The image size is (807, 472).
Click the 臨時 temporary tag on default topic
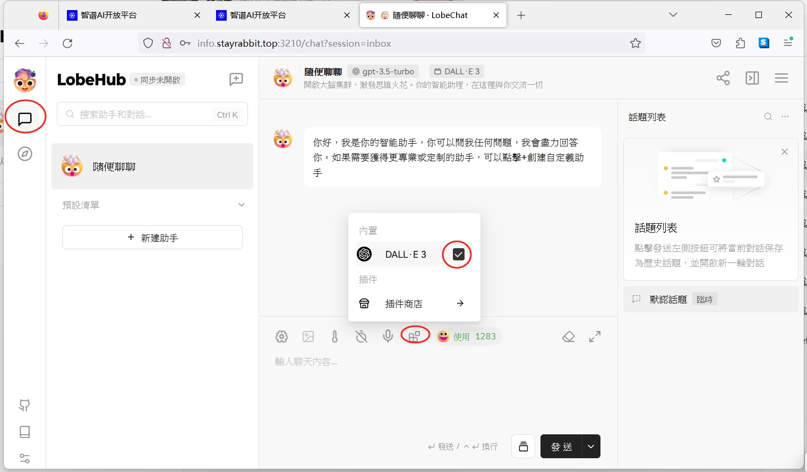[705, 299]
